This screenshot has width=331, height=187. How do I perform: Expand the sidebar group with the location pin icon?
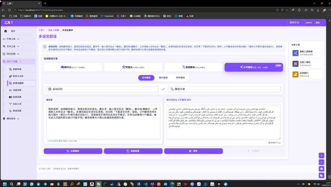18,119
